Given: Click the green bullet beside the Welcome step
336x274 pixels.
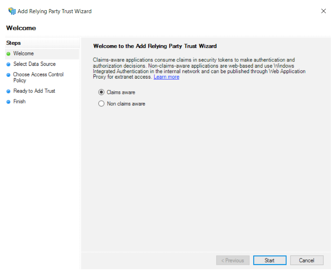Looking at the screenshot, I should coord(8,54).
